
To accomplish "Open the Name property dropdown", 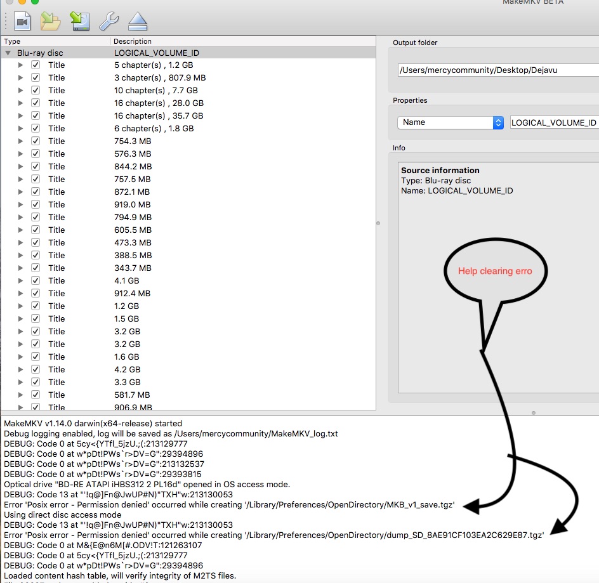I will [451, 122].
